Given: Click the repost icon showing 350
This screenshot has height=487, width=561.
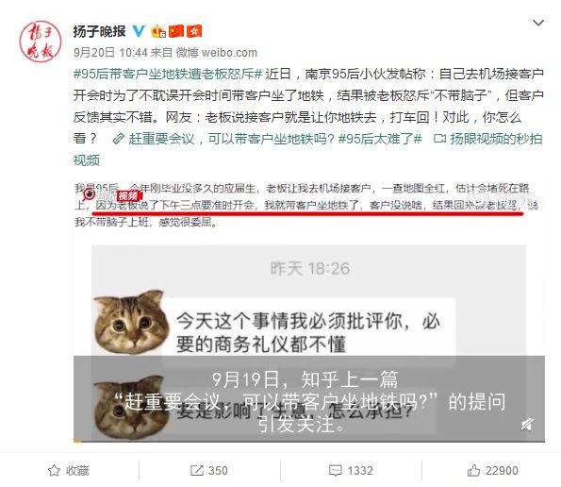Looking at the screenshot, I should (x=197, y=470).
